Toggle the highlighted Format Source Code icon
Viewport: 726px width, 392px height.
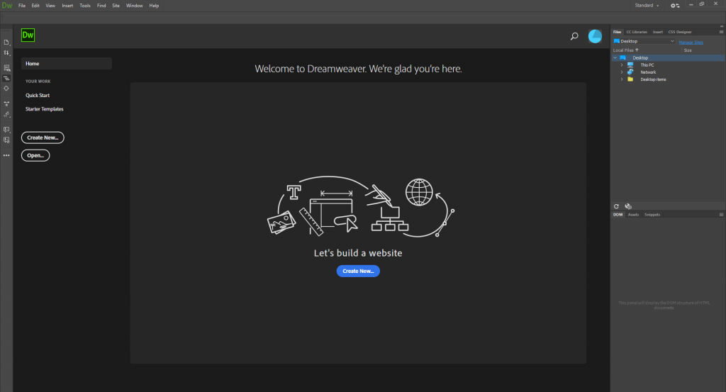pos(6,78)
